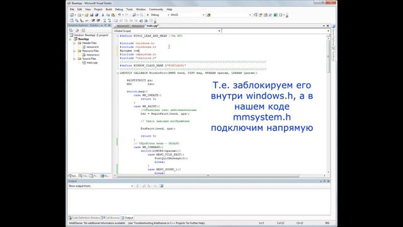
Task: Click the editor horizontal scrollbar
Action: pyautogui.click(x=208, y=176)
